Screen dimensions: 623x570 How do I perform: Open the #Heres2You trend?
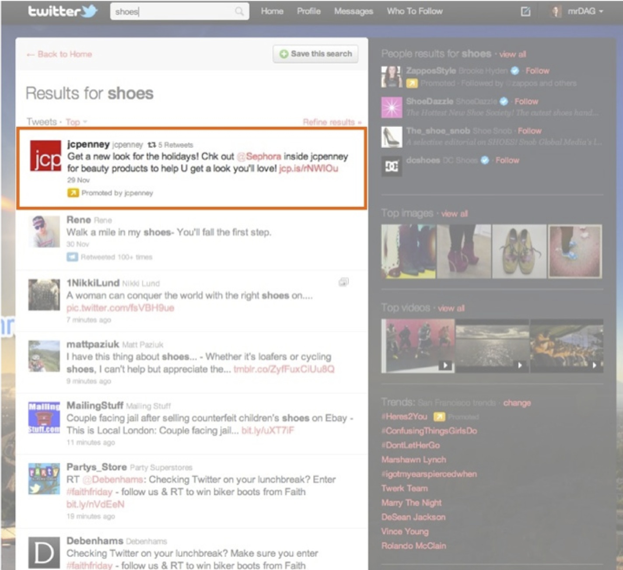pyautogui.click(x=404, y=416)
